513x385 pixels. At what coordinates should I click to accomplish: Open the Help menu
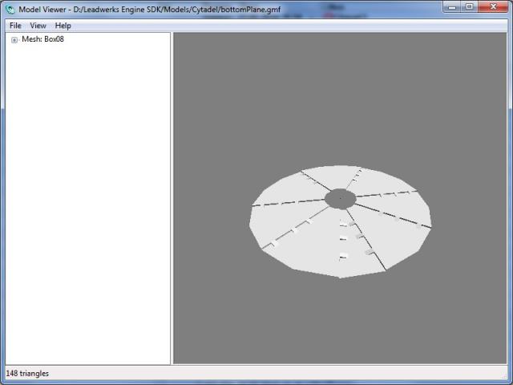[x=63, y=26]
